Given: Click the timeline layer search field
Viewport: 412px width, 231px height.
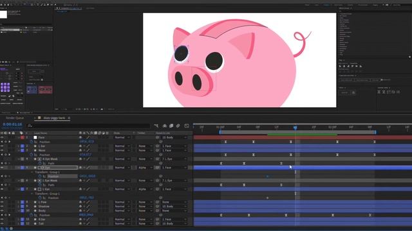Looking at the screenshot, I should point(88,126).
